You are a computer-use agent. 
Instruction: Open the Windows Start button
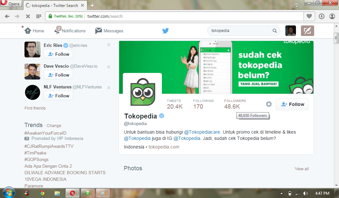[9, 193]
